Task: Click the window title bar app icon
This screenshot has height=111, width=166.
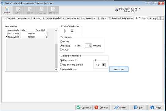Action: 2,3
